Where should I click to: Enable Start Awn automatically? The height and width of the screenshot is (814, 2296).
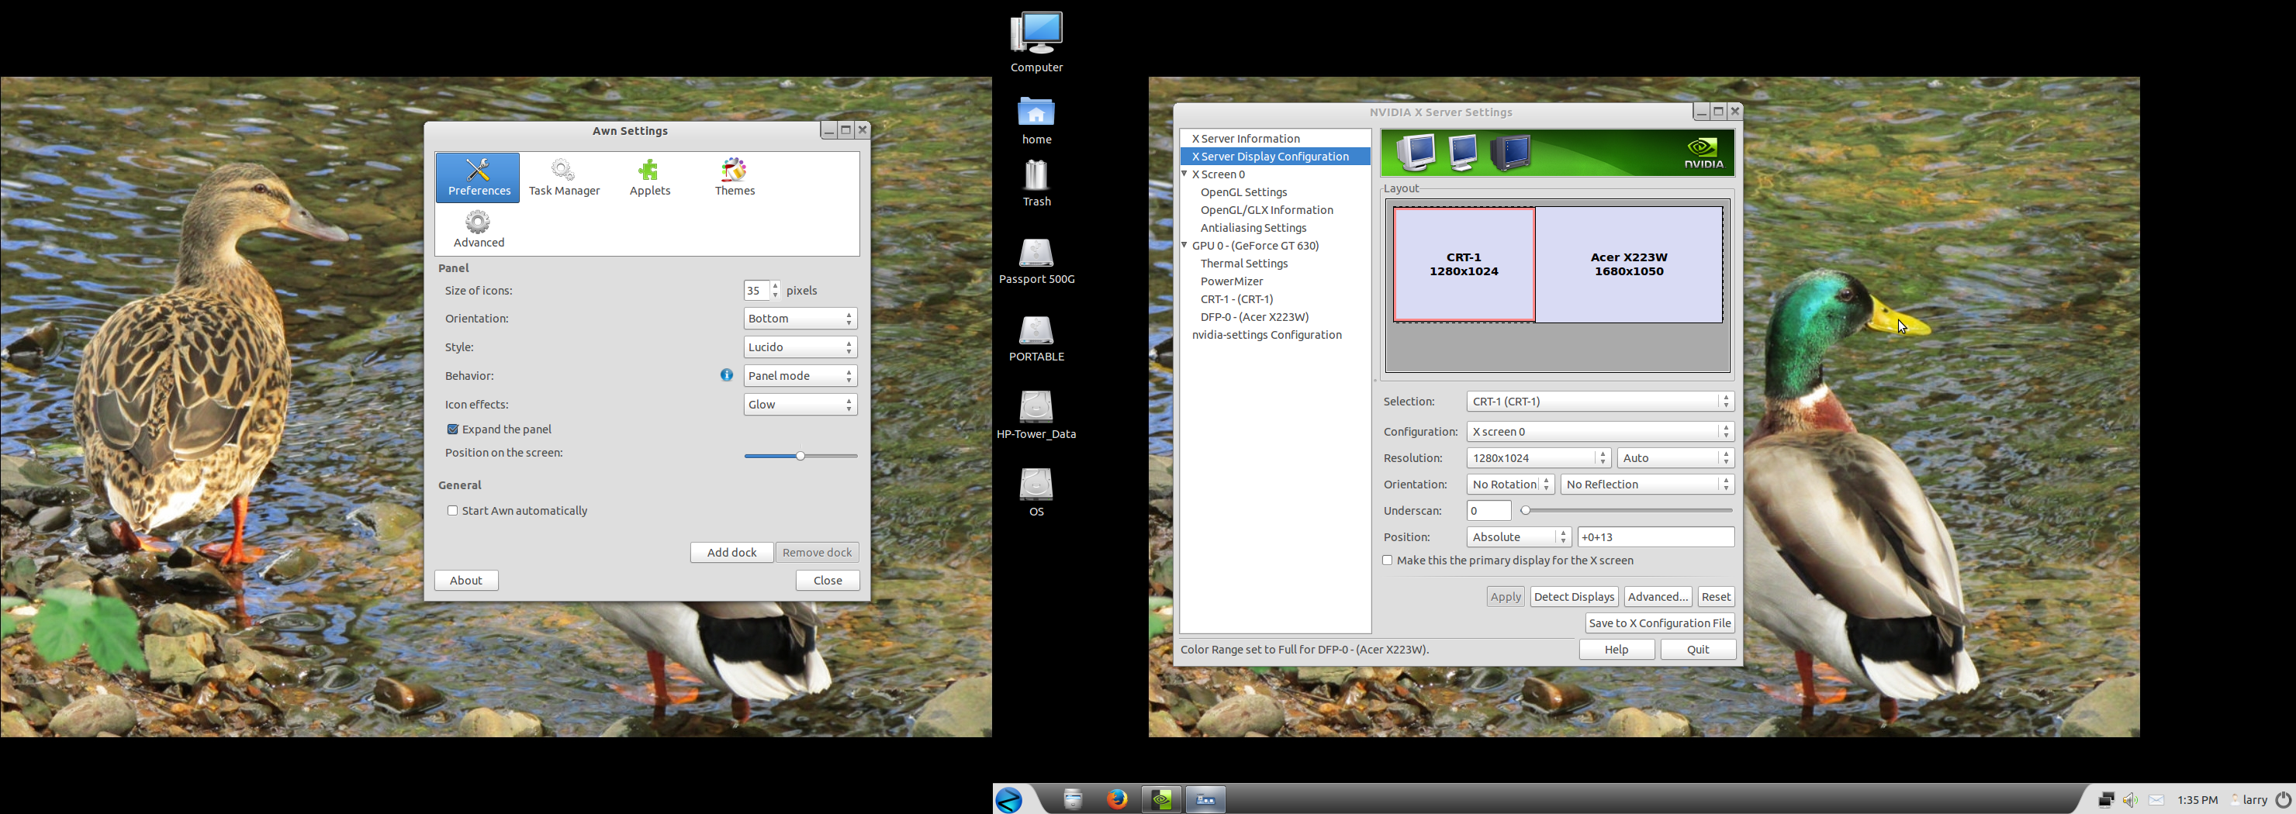point(453,510)
